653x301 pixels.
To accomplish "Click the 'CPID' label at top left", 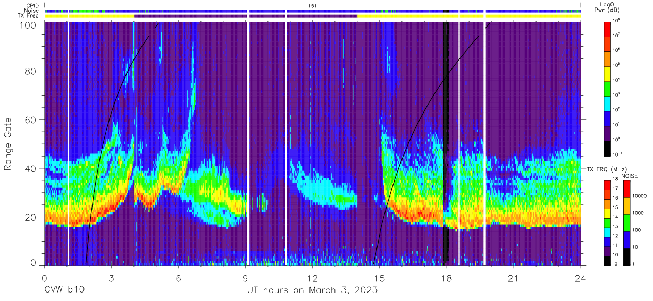I will coord(31,5).
